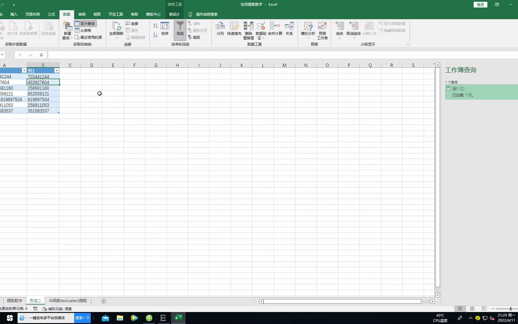This screenshot has height=324, width=518.
Task: Switch to Table Design (表设计) tab
Action: pyautogui.click(x=174, y=14)
